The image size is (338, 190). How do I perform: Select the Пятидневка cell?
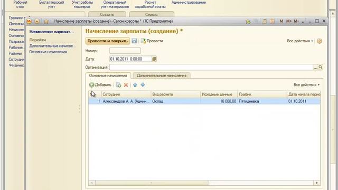[262, 101]
